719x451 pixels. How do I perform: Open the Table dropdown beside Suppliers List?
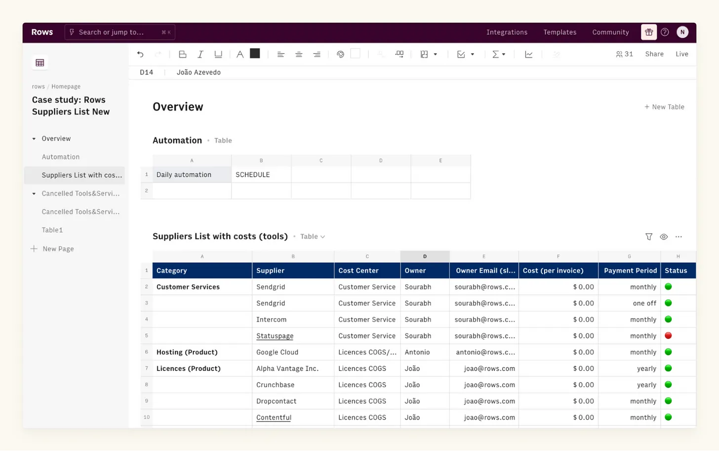point(313,237)
